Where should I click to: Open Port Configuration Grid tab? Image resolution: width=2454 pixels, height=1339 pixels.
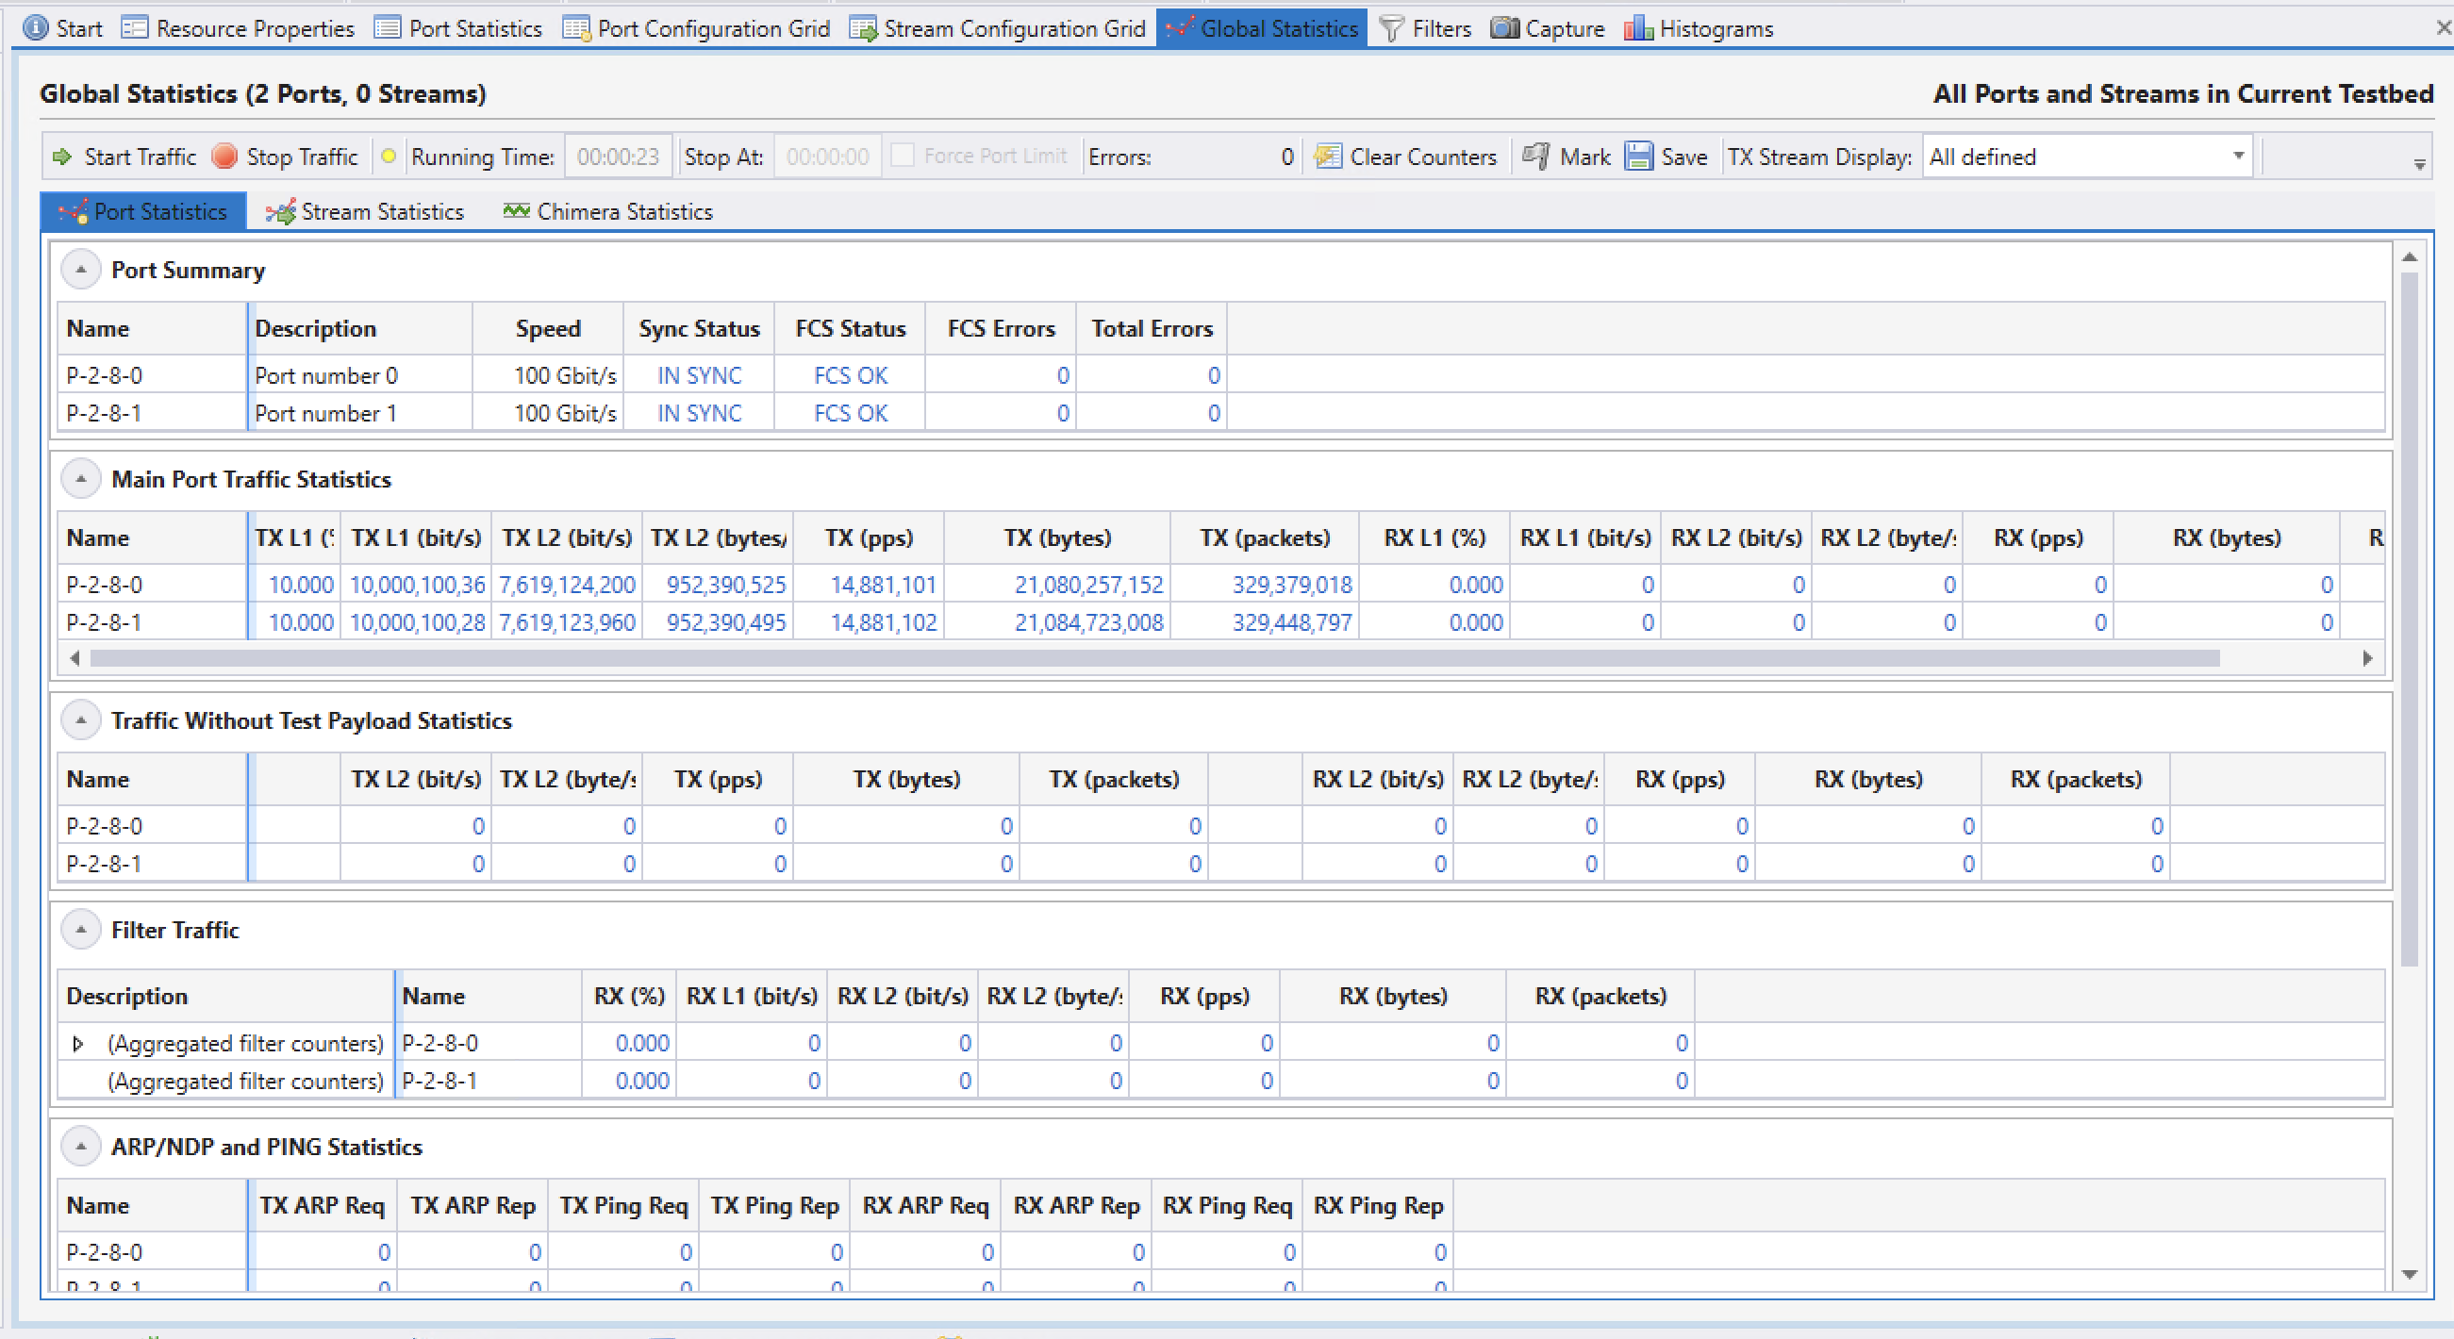tap(697, 28)
